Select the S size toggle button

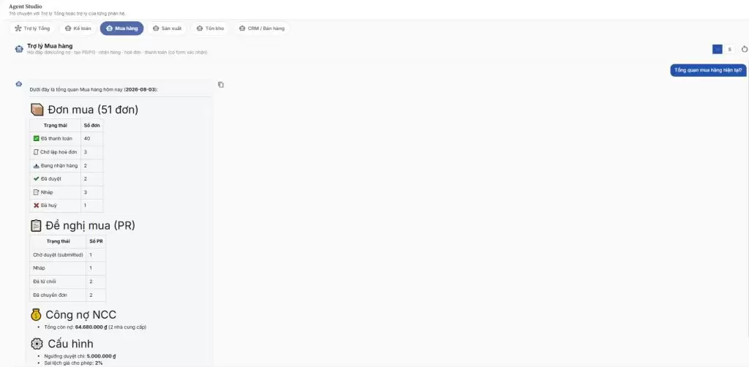(x=729, y=49)
